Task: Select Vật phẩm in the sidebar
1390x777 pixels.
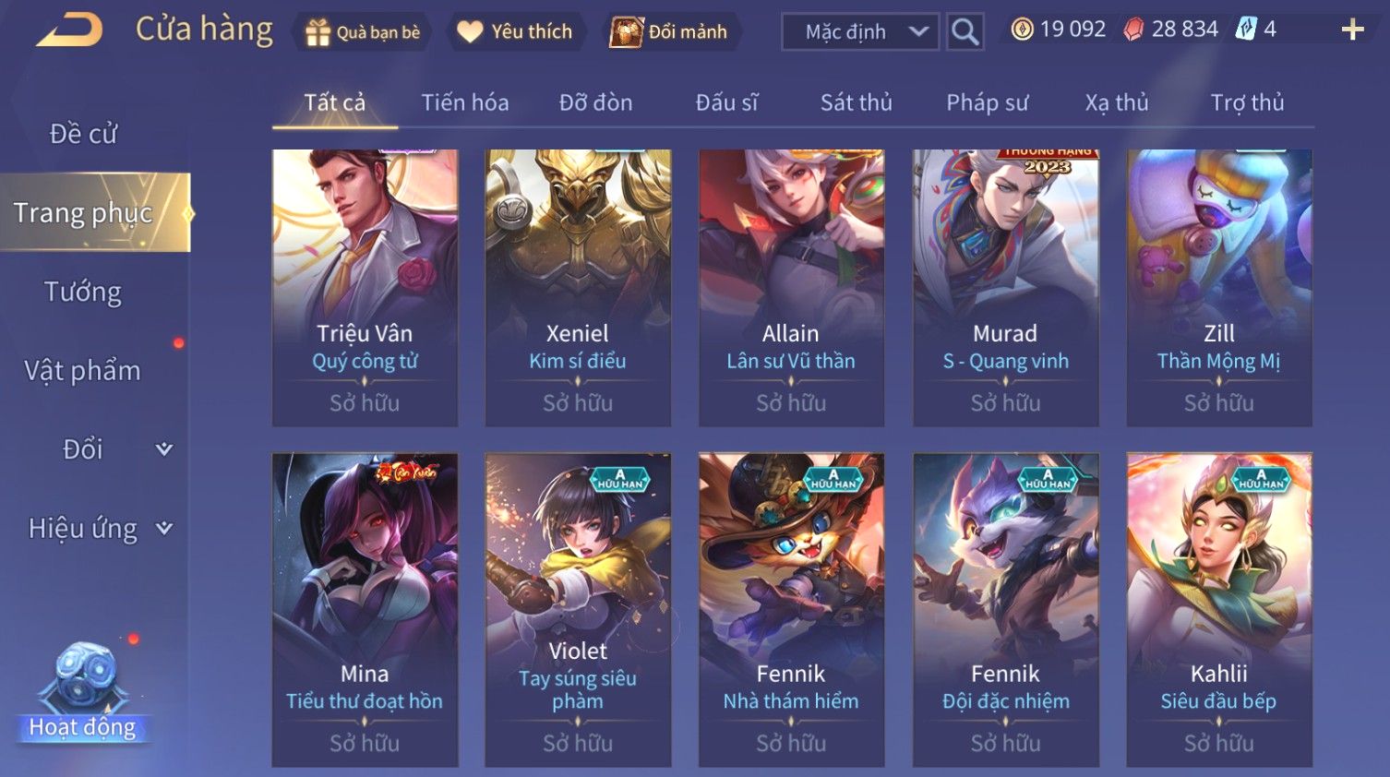Action: [x=83, y=371]
